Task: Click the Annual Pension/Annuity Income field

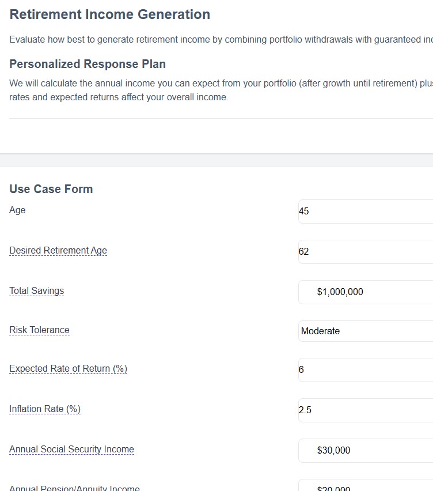Action: pyautogui.click(x=363, y=487)
